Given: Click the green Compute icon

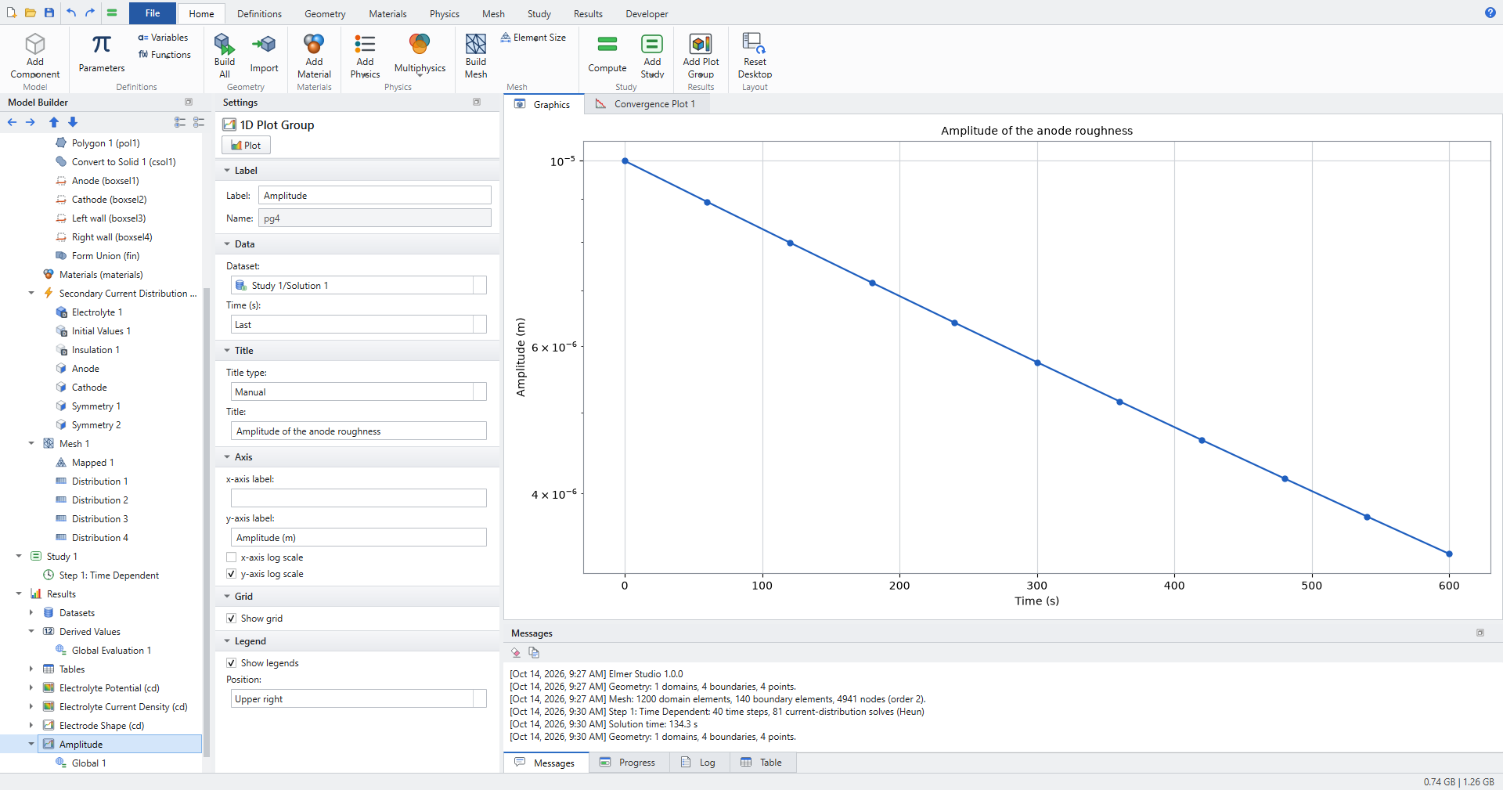Looking at the screenshot, I should 607,44.
